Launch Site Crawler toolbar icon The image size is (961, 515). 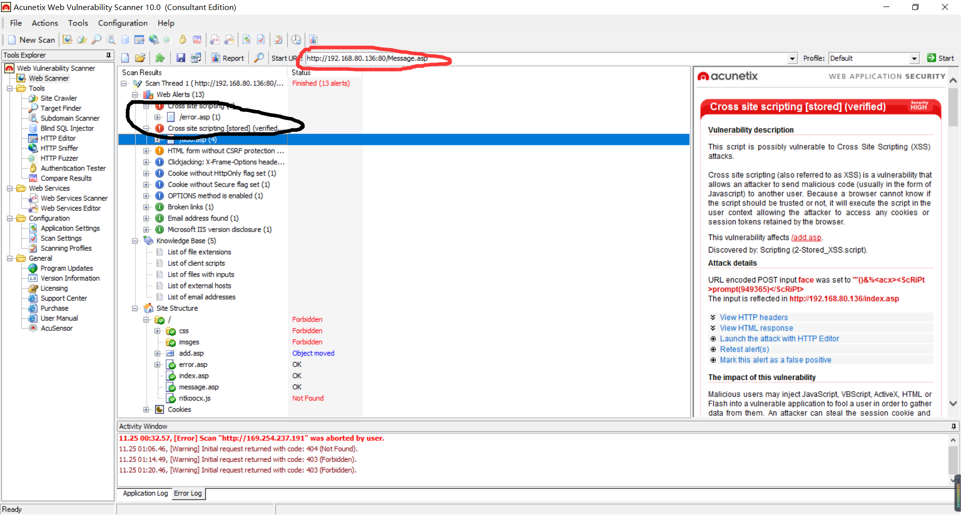82,39
